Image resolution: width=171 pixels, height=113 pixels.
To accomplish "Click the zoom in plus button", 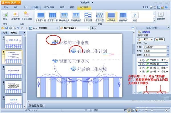I will [x=166, y=110].
